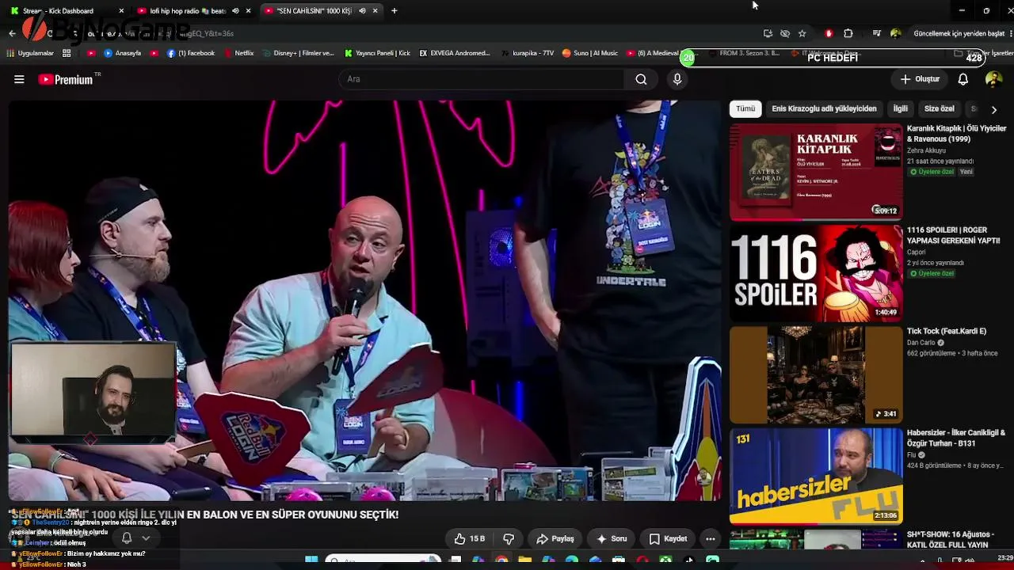Open the Suno | AI Music bookmark
This screenshot has width=1014, height=570.
point(590,53)
